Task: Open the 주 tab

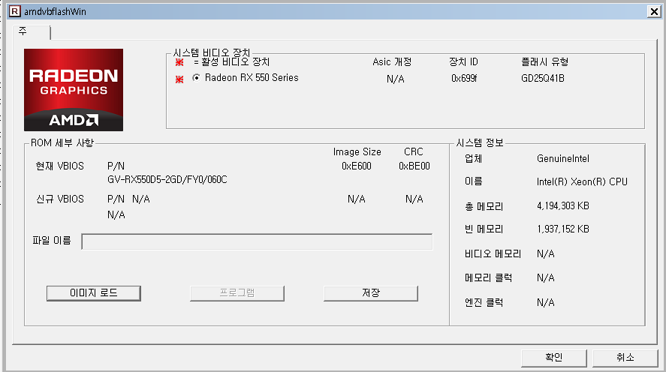Action: [31, 31]
